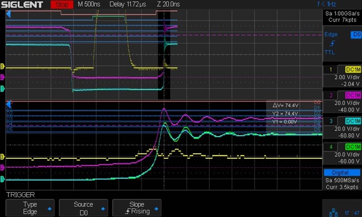Click the D0 trigger source badge

356,34
